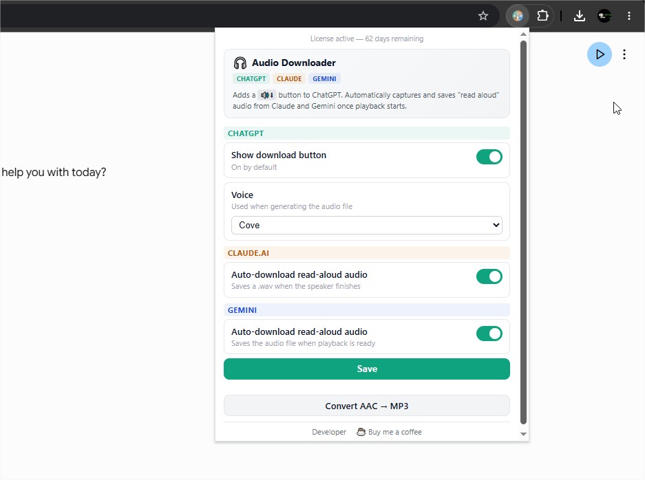Click the GEMINI tag badge
645x480 pixels.
(x=324, y=79)
